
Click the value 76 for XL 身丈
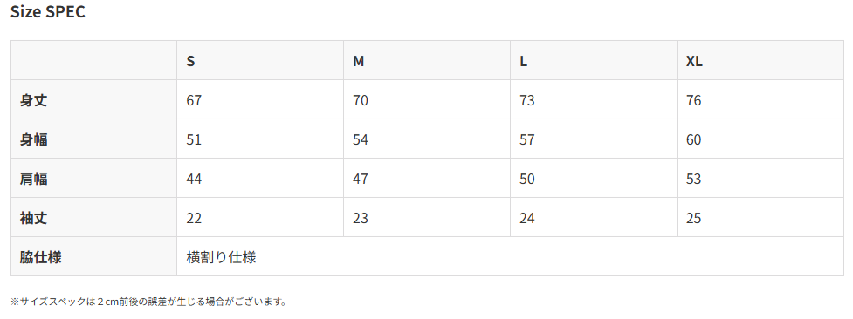(693, 100)
